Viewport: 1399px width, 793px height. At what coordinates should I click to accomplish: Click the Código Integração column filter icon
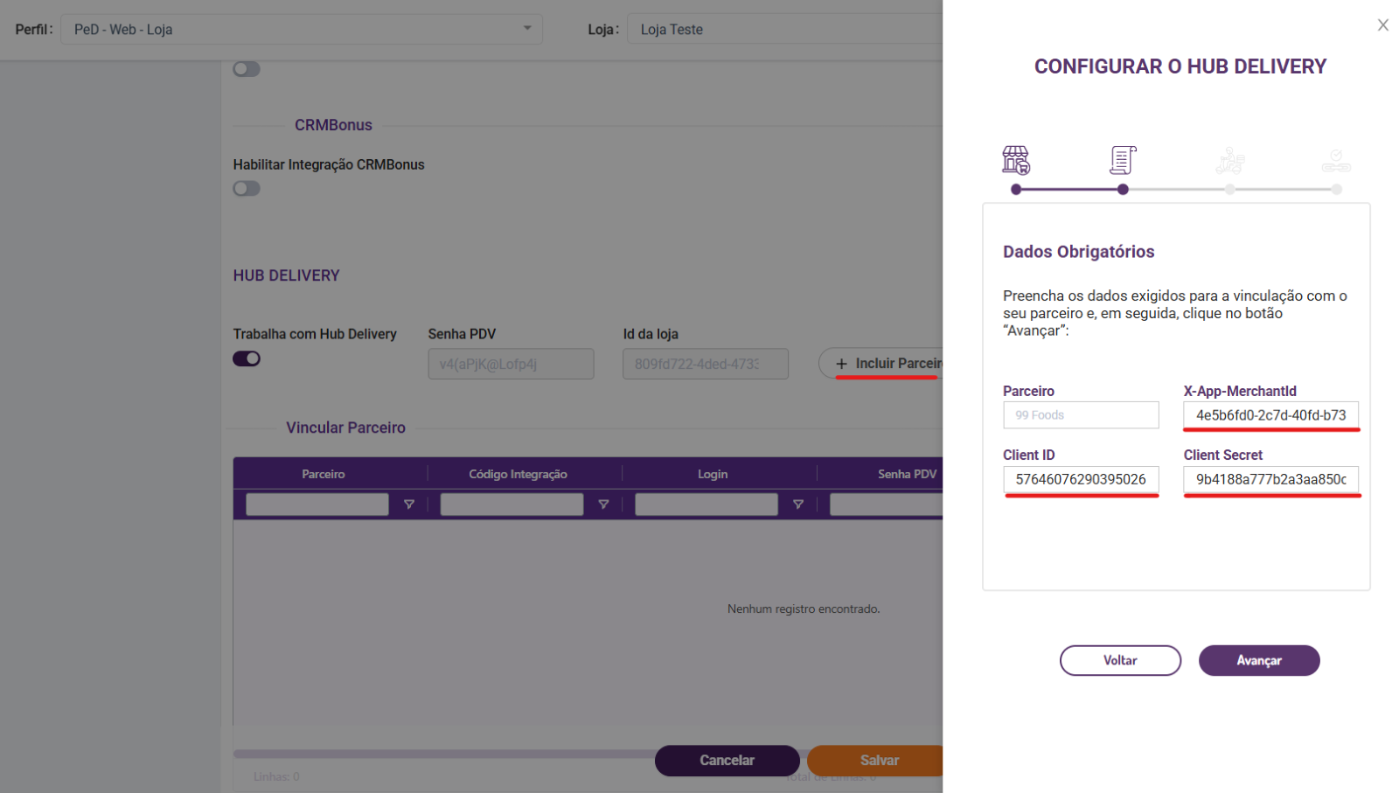tap(603, 504)
